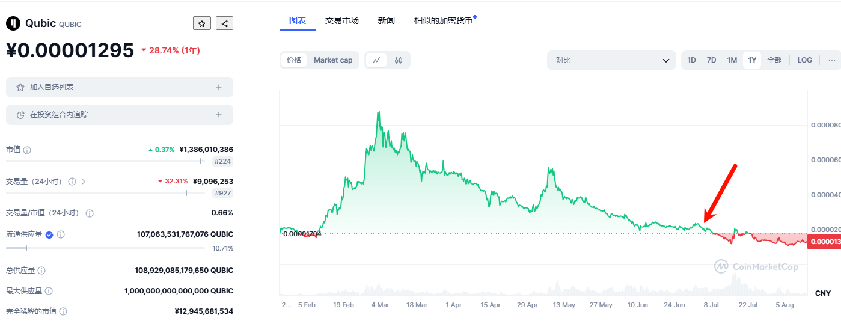This screenshot has width=841, height=324.
Task: Open the 交易量/市值 info icon
Action: 90,213
